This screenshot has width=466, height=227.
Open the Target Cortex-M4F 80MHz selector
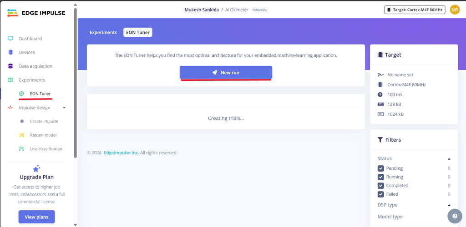pos(415,10)
